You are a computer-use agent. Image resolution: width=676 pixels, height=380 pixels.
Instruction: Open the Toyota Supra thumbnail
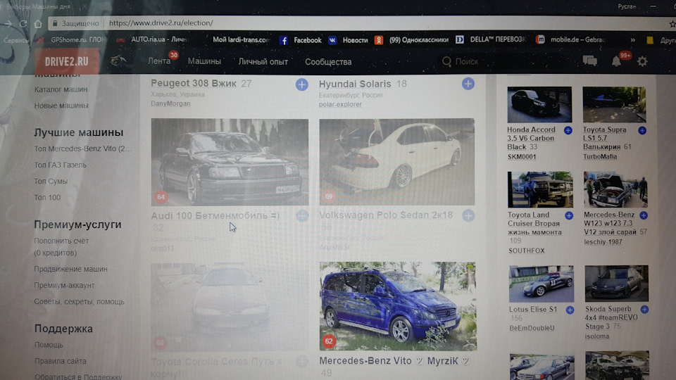(x=614, y=105)
